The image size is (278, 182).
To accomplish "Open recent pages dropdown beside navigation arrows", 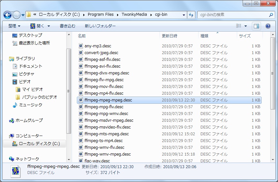I will coord(23,15).
